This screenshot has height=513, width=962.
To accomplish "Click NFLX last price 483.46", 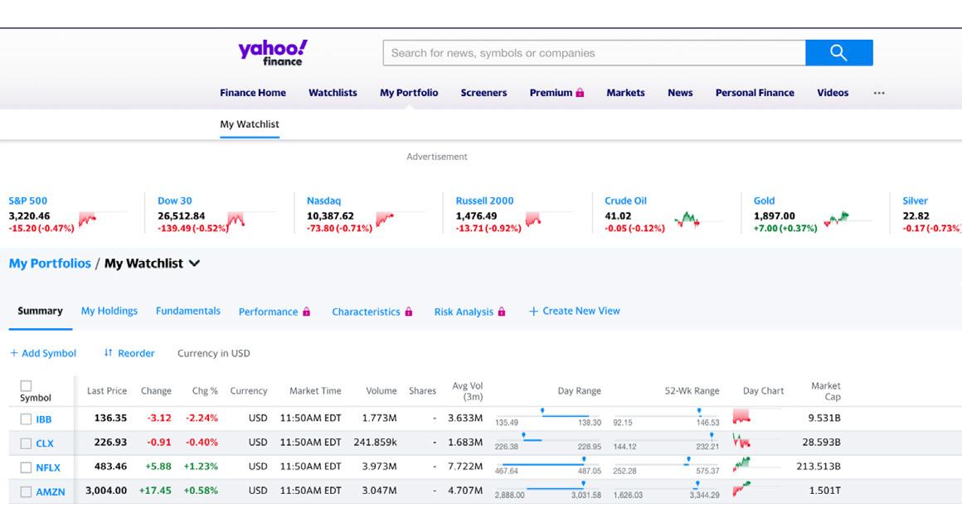I will click(x=110, y=467).
